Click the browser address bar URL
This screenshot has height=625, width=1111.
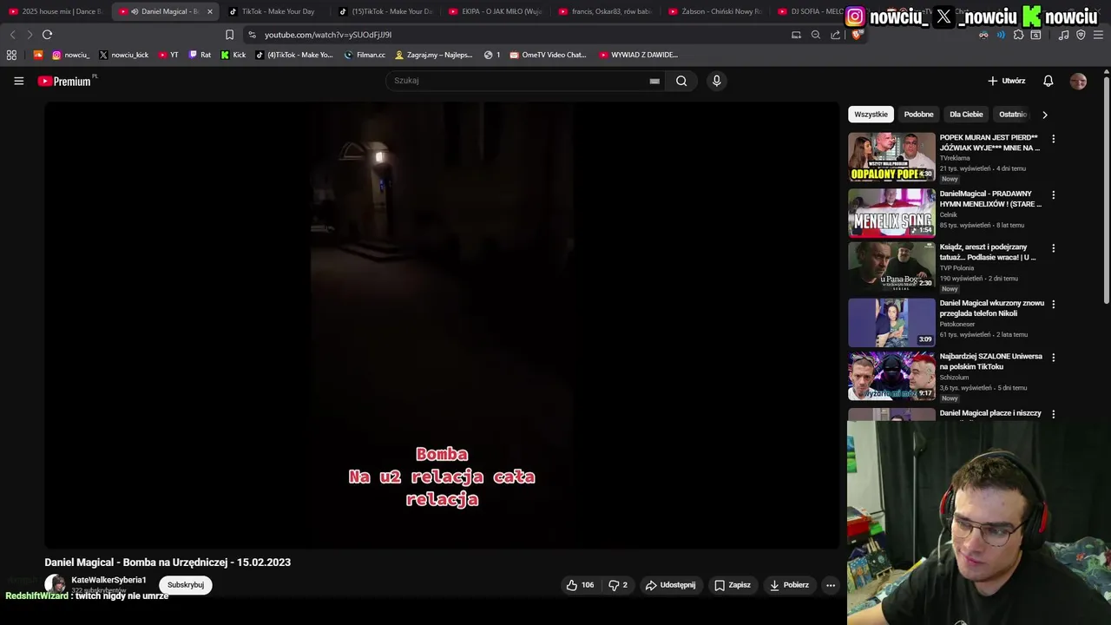pyautogui.click(x=328, y=35)
